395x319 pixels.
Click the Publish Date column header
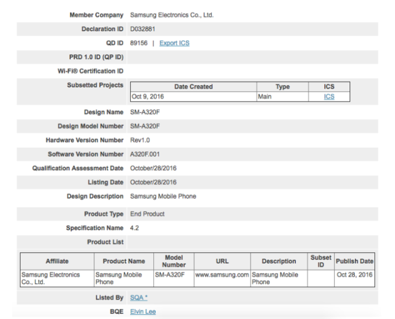(354, 261)
